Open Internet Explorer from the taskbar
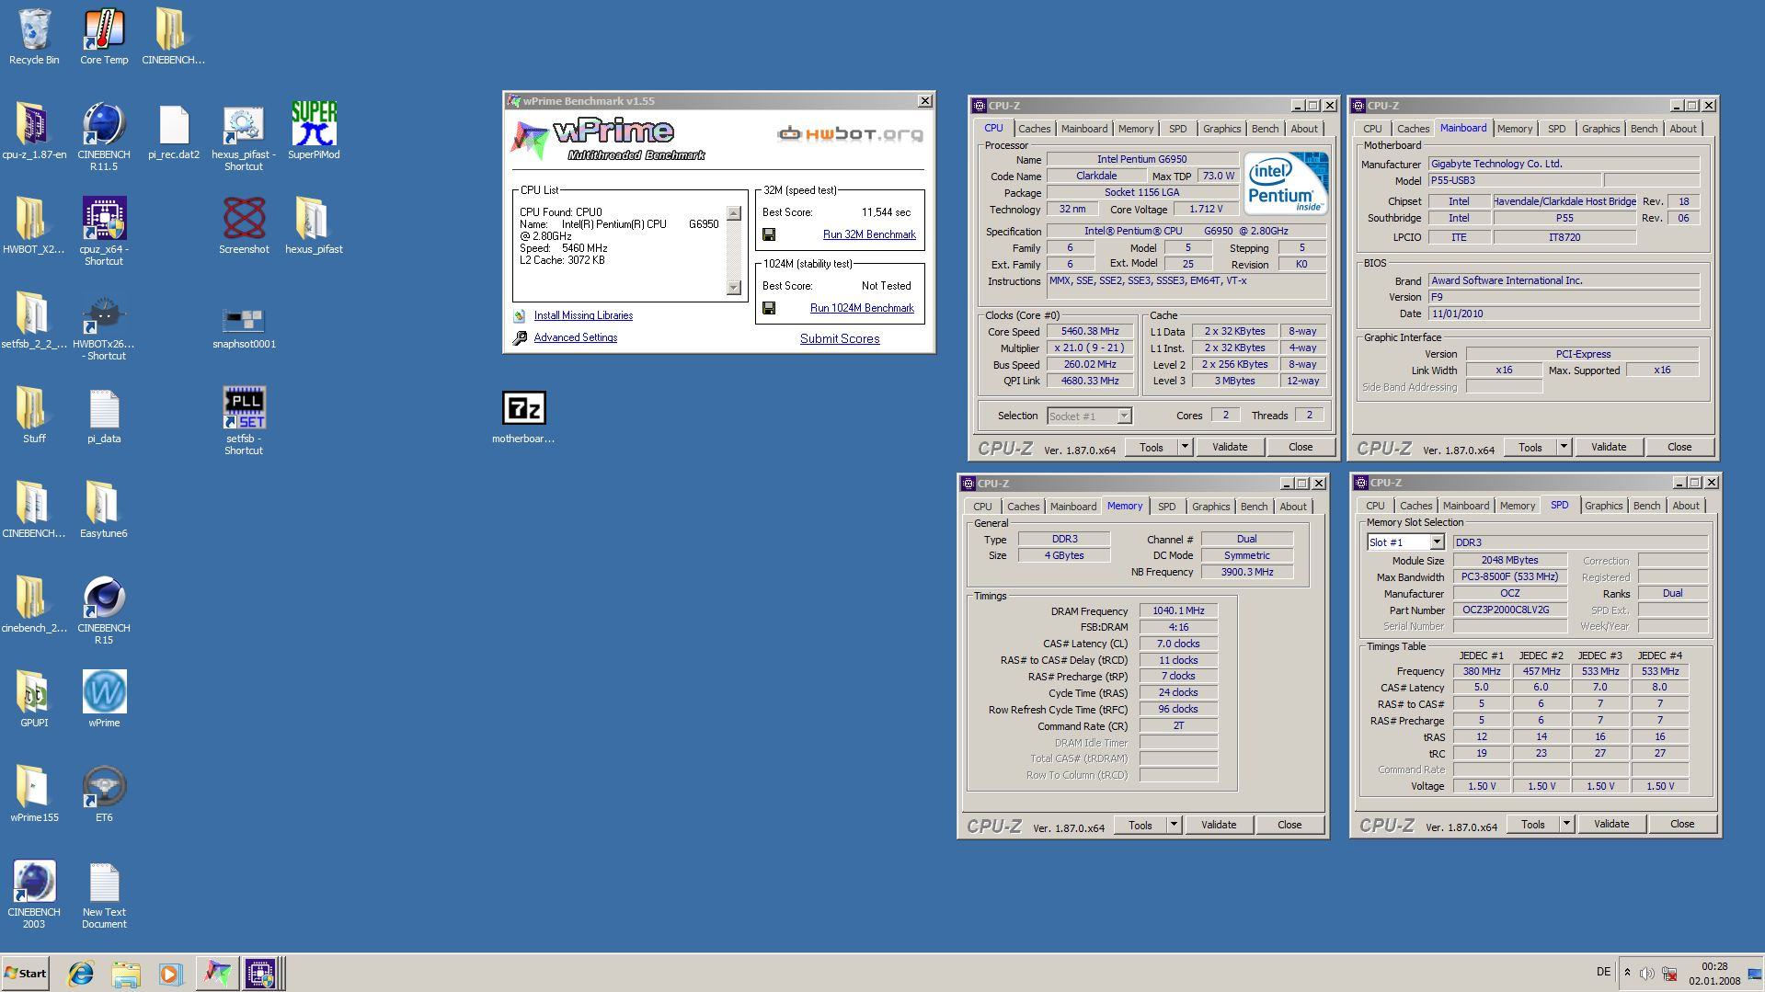The width and height of the screenshot is (1765, 992). [x=81, y=973]
